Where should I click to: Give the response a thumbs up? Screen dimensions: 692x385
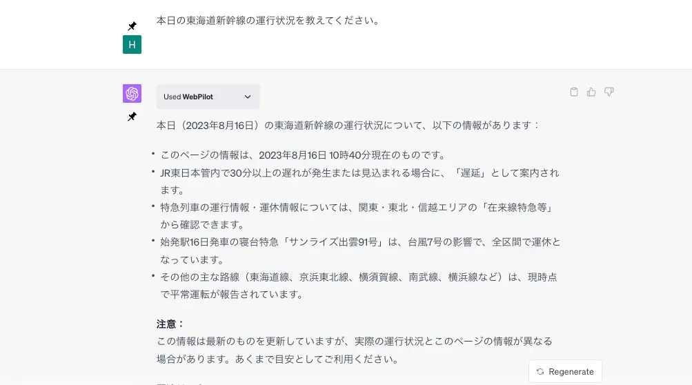tap(591, 92)
